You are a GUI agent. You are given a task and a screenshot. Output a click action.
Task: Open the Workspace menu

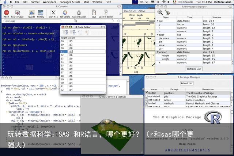[49, 2]
